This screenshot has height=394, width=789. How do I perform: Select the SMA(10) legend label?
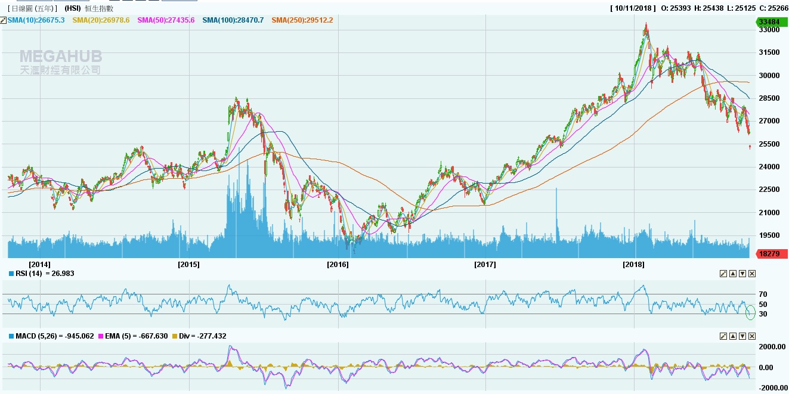pos(35,20)
